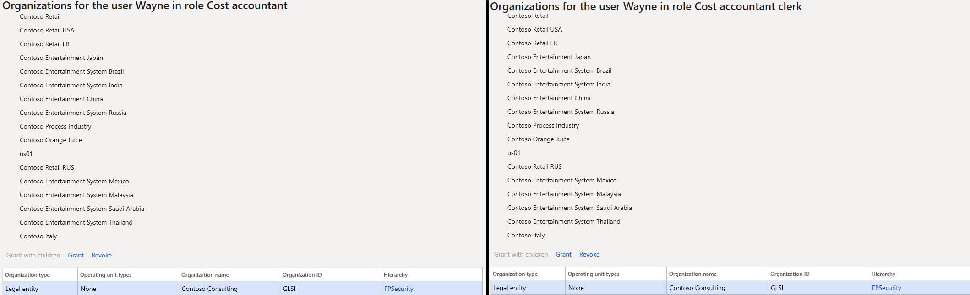Click Legal entity cell in clerk panel

pos(528,288)
